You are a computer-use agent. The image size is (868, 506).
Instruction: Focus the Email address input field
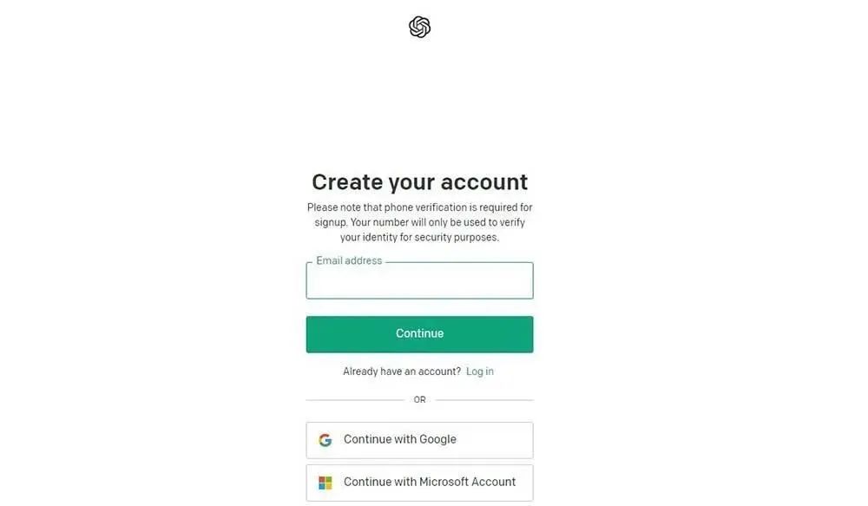click(x=419, y=280)
